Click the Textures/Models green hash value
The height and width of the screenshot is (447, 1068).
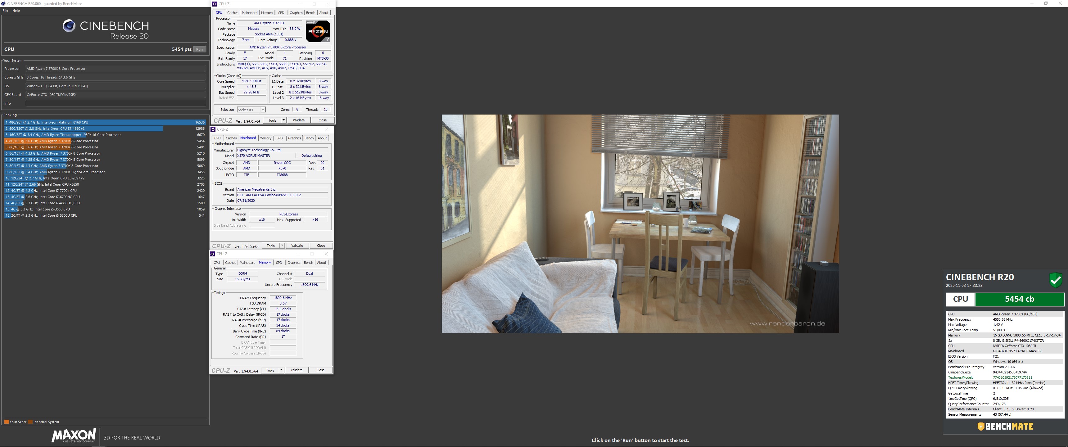tap(1012, 377)
